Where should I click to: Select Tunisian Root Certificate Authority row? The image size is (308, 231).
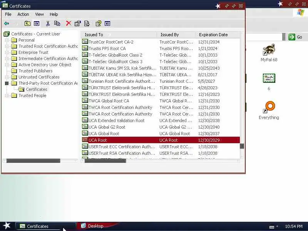pos(161,81)
